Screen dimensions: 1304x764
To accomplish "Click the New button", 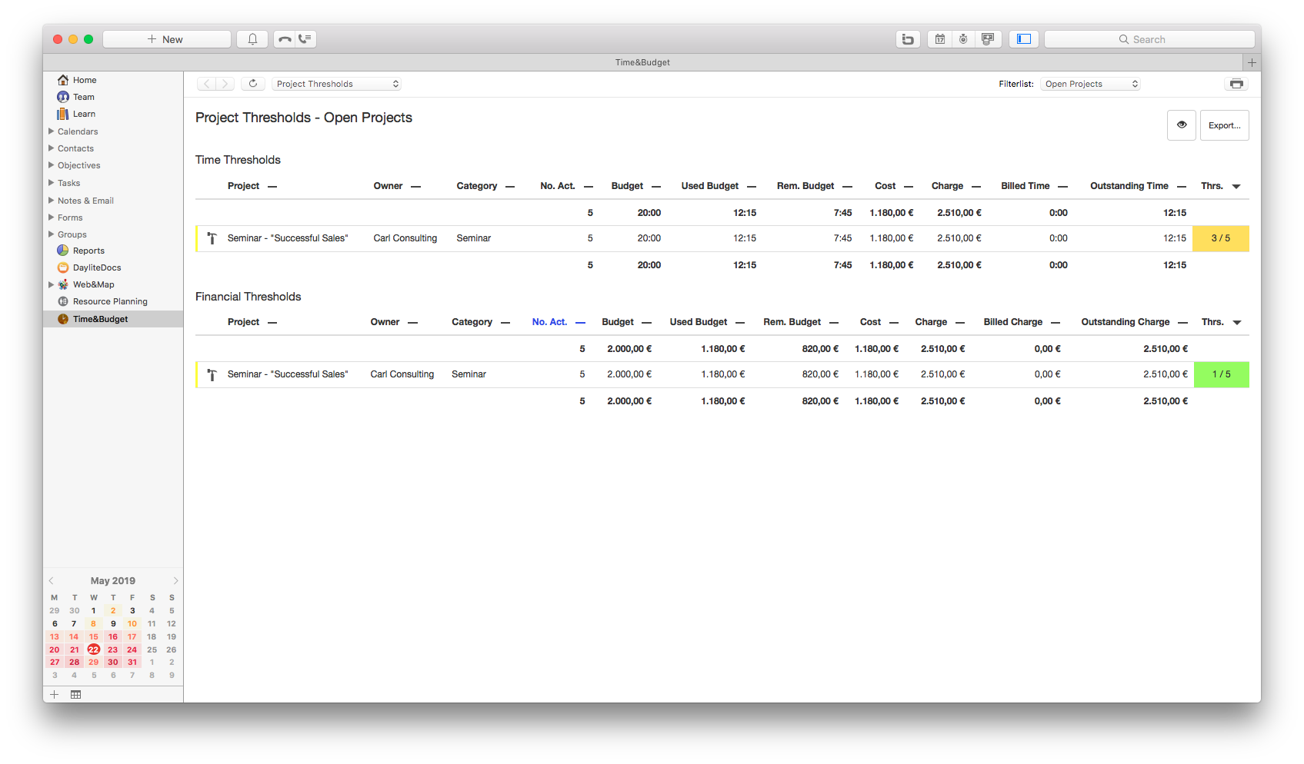I will 167,39.
